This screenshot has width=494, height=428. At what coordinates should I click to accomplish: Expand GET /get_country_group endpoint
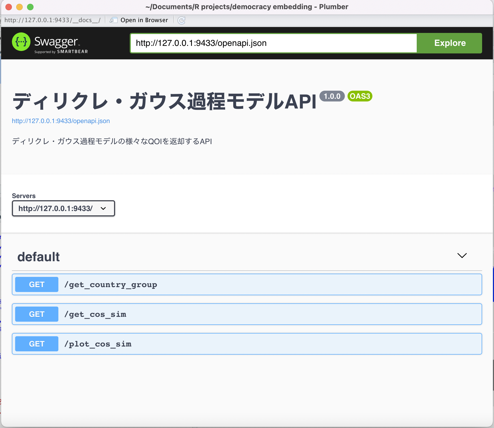tap(247, 284)
